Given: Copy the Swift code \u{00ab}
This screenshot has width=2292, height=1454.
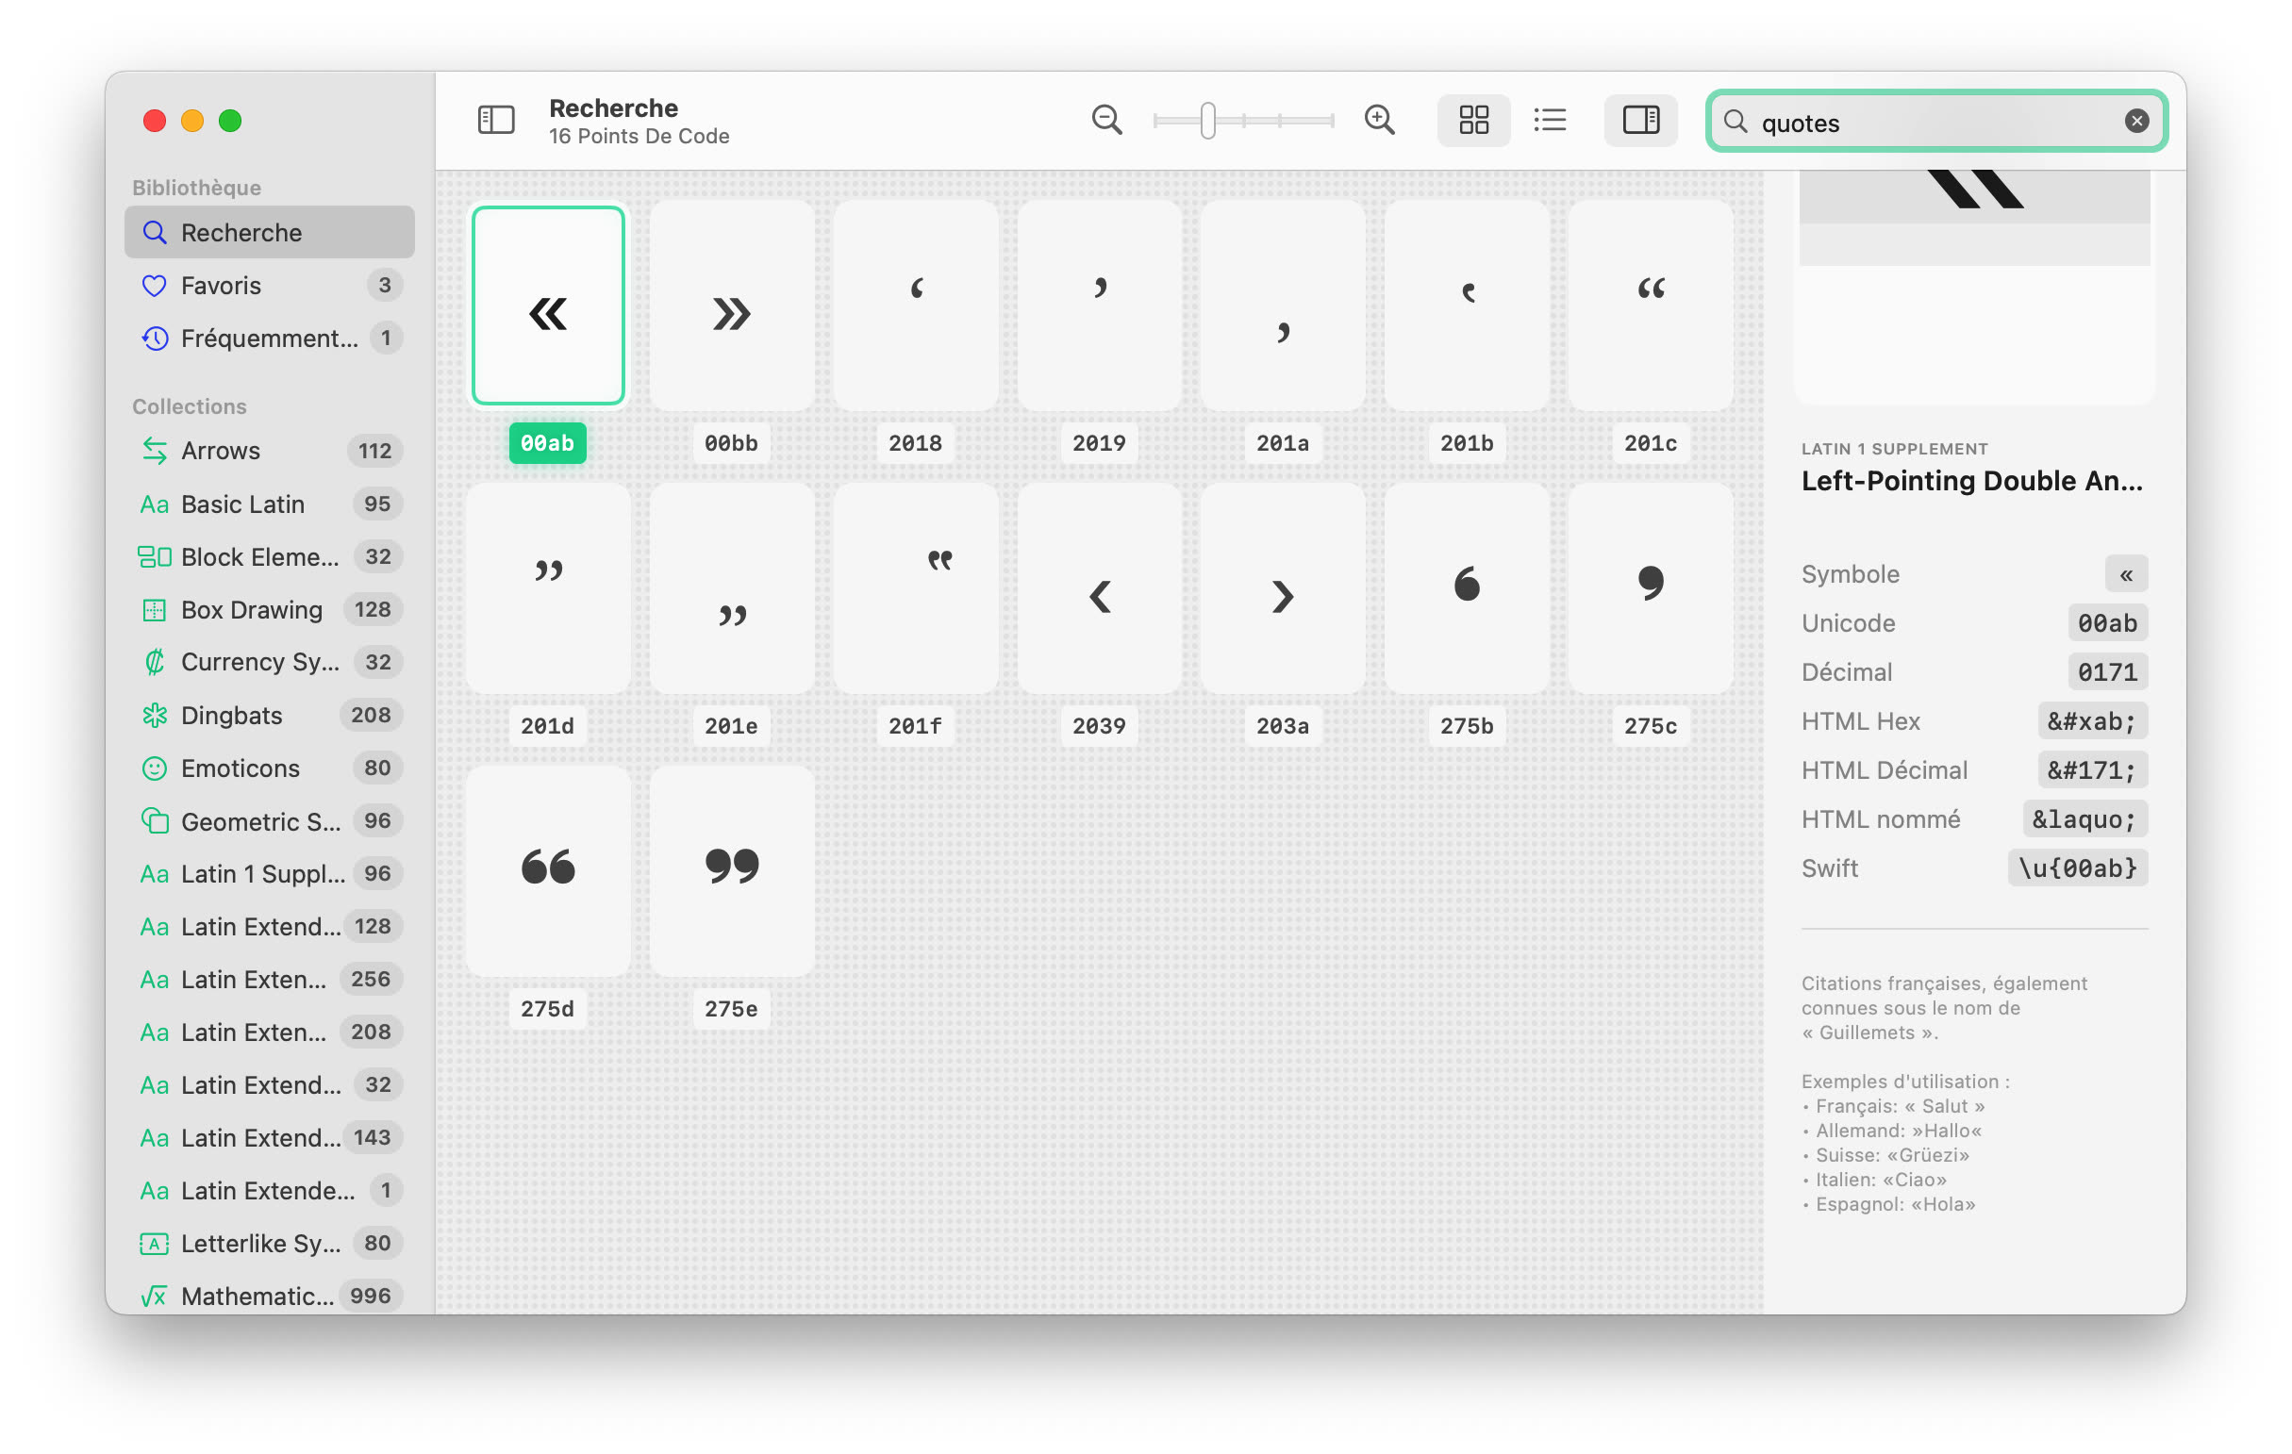Looking at the screenshot, I should pos(2078,867).
